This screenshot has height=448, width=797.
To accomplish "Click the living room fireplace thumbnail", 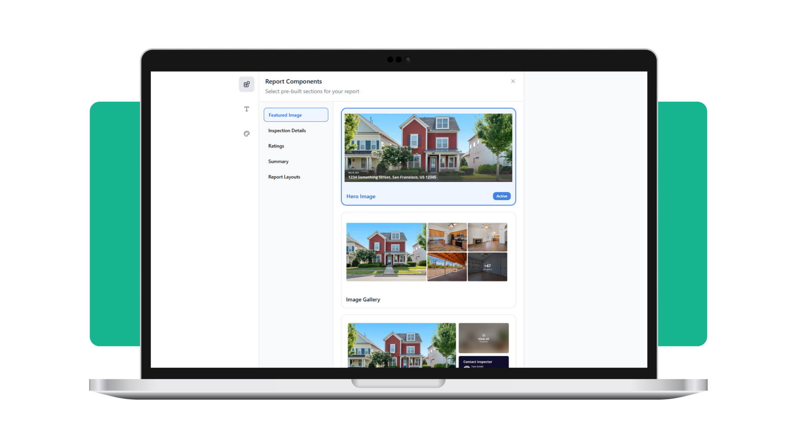I will point(487,237).
